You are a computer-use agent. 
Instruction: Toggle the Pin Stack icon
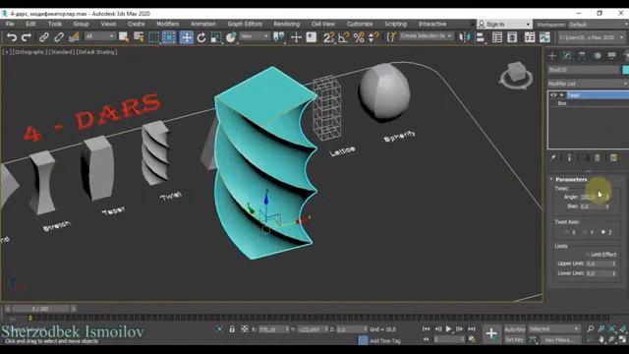pyautogui.click(x=553, y=157)
